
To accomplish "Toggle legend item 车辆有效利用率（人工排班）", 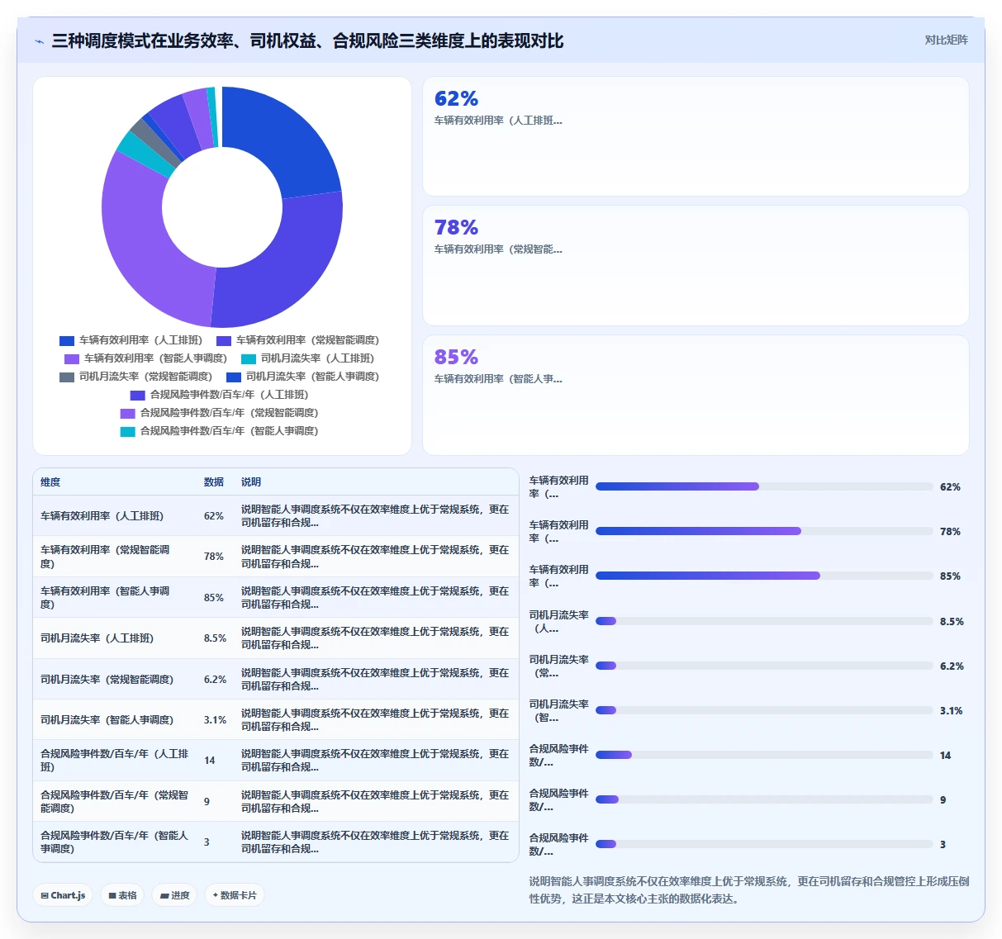I will click(131, 340).
